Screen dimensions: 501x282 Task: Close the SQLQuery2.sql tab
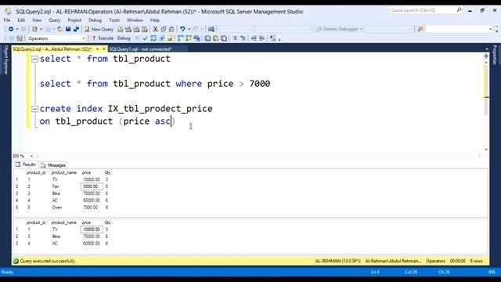click(x=104, y=49)
